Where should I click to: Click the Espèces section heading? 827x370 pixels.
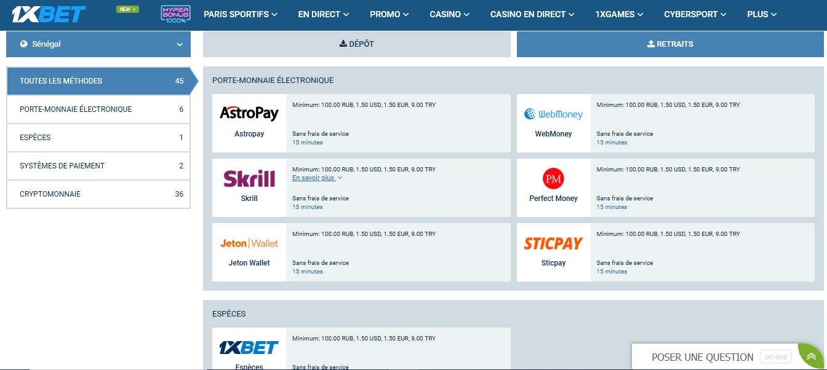(229, 314)
